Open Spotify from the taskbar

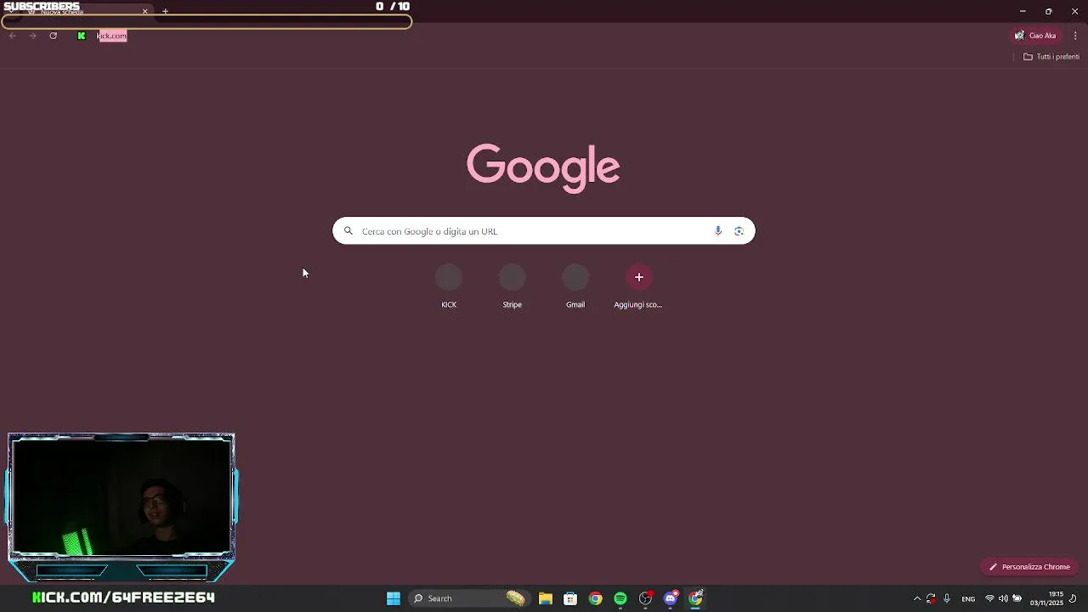coord(620,598)
